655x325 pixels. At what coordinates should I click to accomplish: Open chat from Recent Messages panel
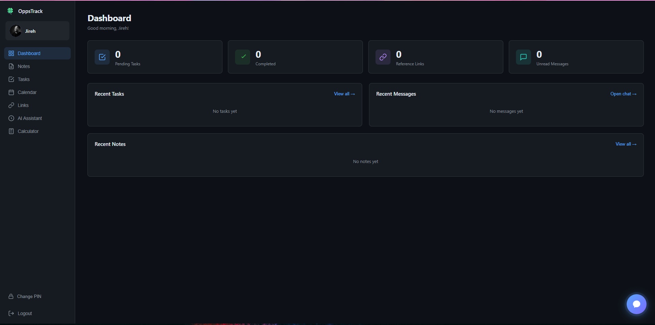pos(623,94)
